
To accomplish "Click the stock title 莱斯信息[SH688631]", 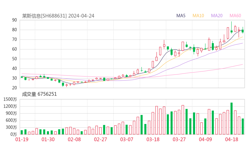I will [44, 16].
